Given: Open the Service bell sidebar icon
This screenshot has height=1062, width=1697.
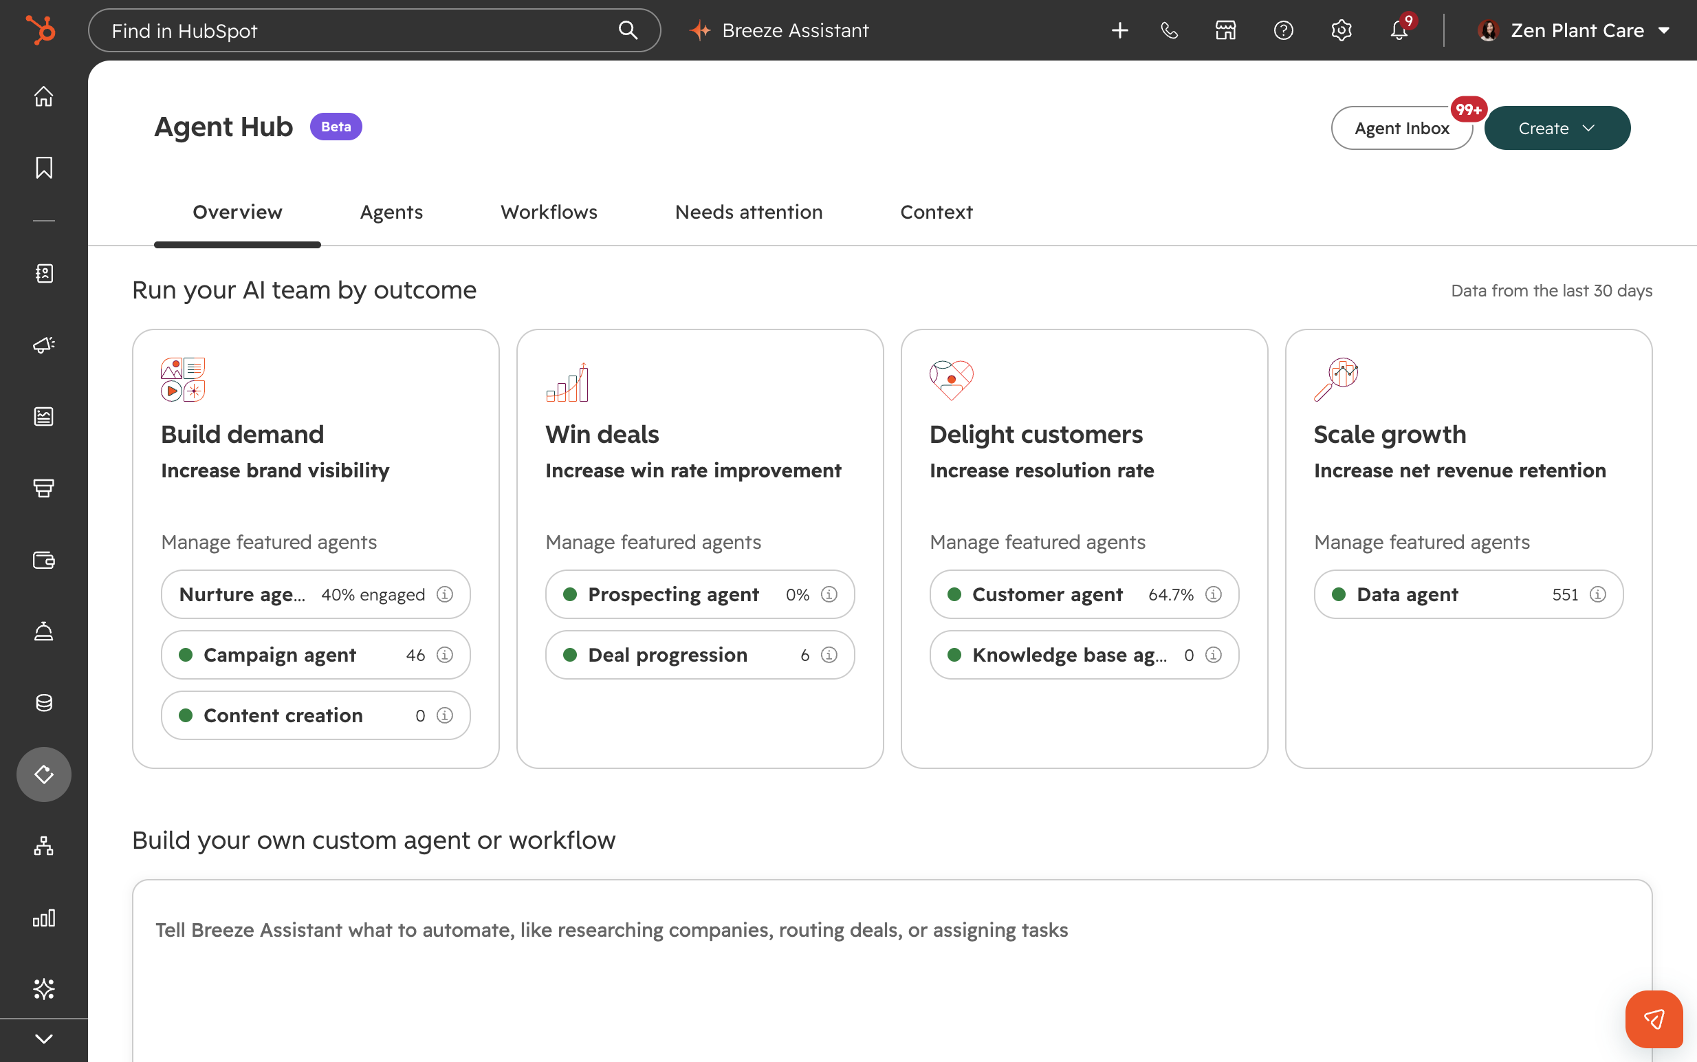Looking at the screenshot, I should 43,631.
